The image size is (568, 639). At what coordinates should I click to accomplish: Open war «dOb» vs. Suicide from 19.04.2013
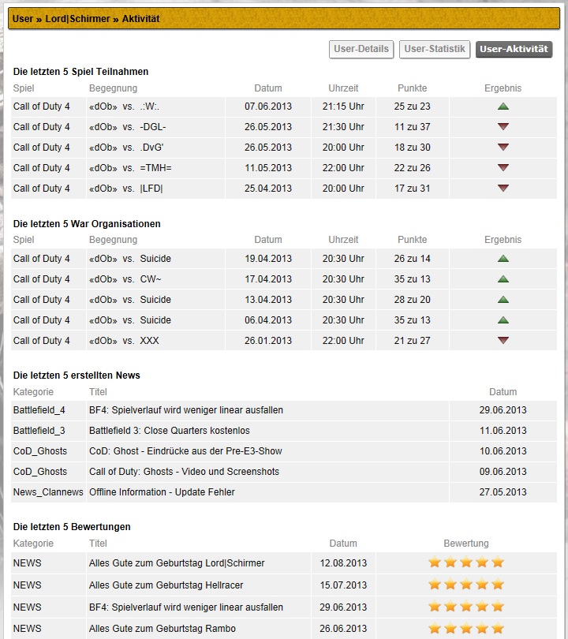(x=130, y=259)
